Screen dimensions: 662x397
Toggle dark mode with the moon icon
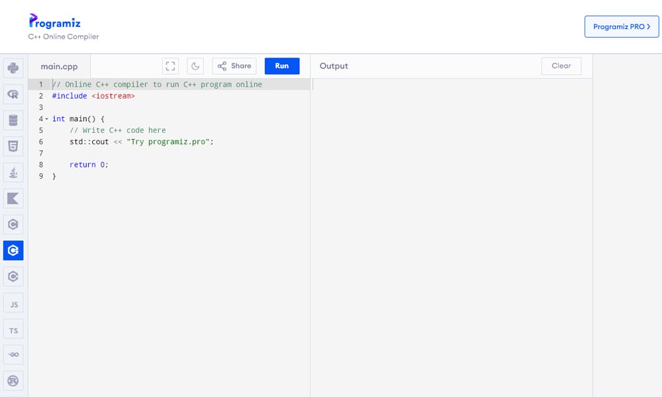coord(195,66)
